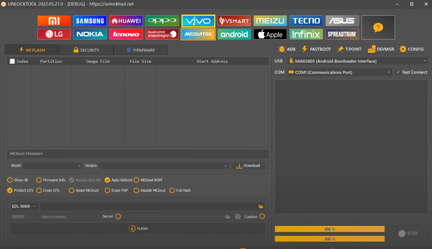
Task: Switch to the FIRMWARE tab
Action: [x=141, y=50]
